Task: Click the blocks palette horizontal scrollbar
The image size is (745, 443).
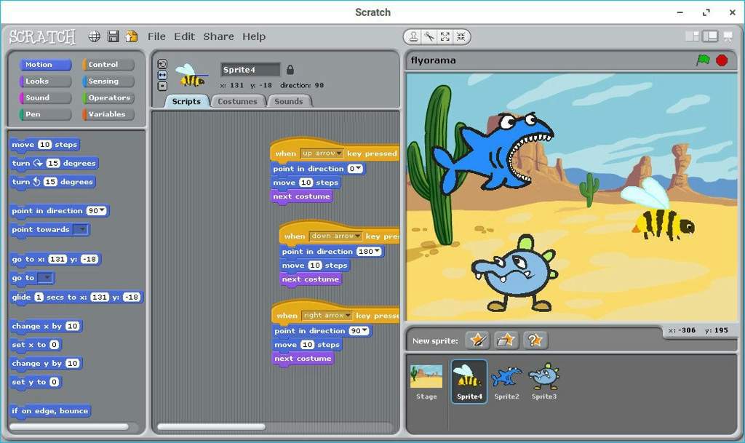Action: click(69, 426)
